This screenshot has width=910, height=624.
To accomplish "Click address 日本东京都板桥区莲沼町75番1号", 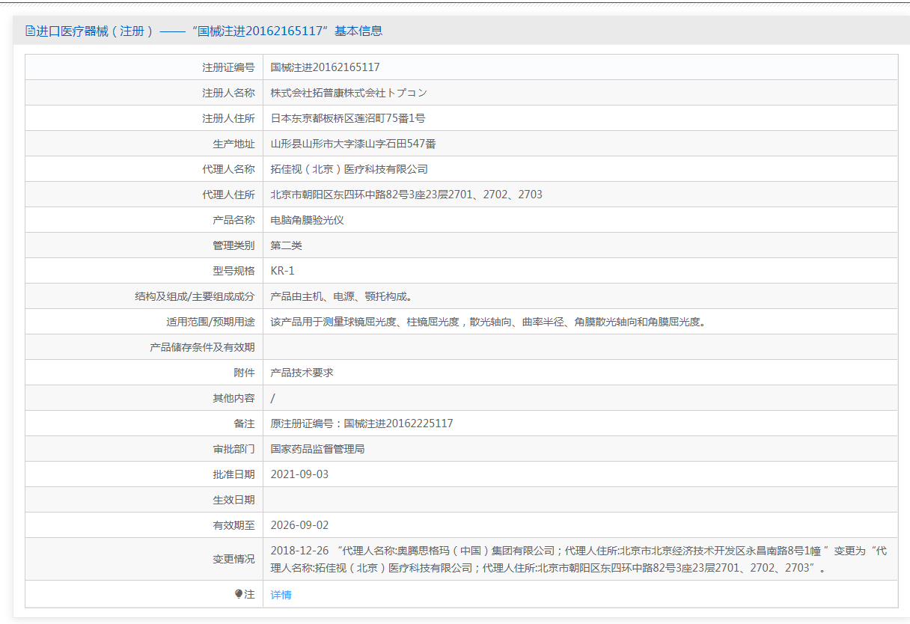I will [x=348, y=118].
